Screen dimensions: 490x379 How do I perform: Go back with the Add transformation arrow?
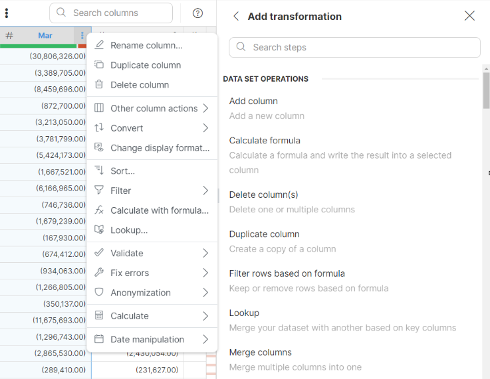236,16
